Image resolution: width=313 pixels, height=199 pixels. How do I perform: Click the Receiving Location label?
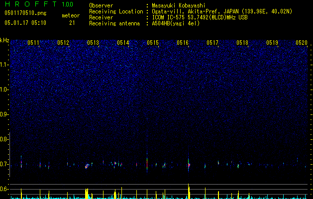click(x=116, y=11)
